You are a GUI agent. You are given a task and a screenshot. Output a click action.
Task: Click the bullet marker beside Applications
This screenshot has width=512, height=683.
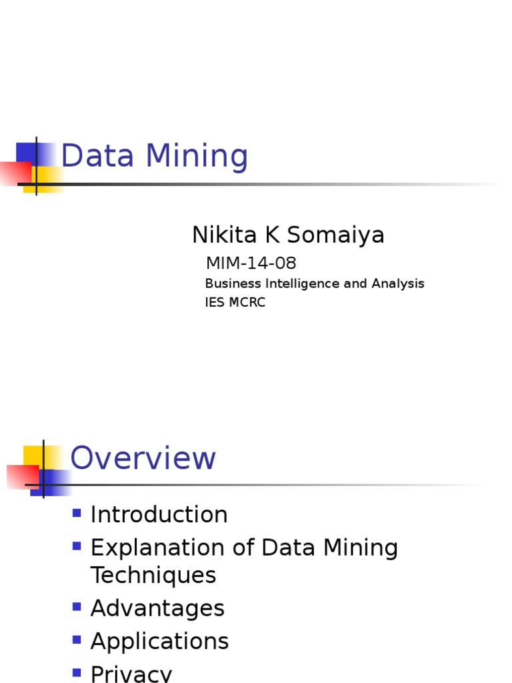pos(77,640)
